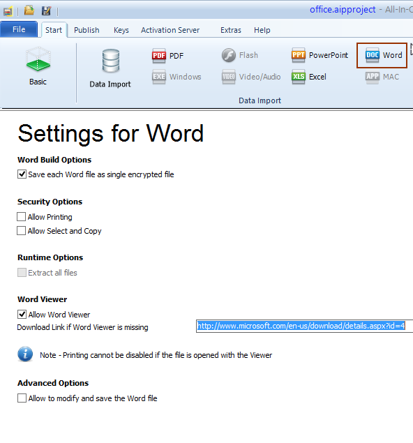The image size is (413, 443).
Task: Open the Data Import database icon
Action: pos(110,61)
